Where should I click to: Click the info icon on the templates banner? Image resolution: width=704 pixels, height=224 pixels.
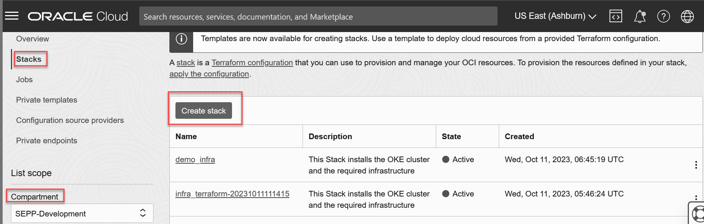point(181,39)
